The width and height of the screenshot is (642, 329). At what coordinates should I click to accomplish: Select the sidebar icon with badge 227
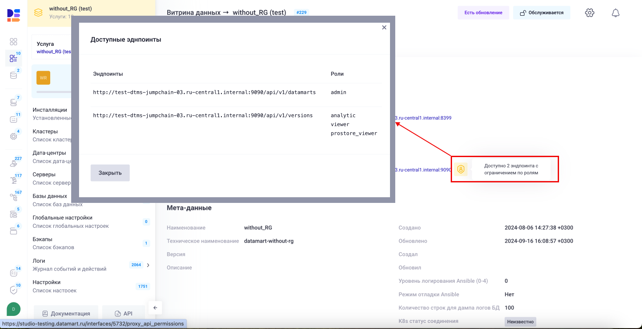point(14,164)
